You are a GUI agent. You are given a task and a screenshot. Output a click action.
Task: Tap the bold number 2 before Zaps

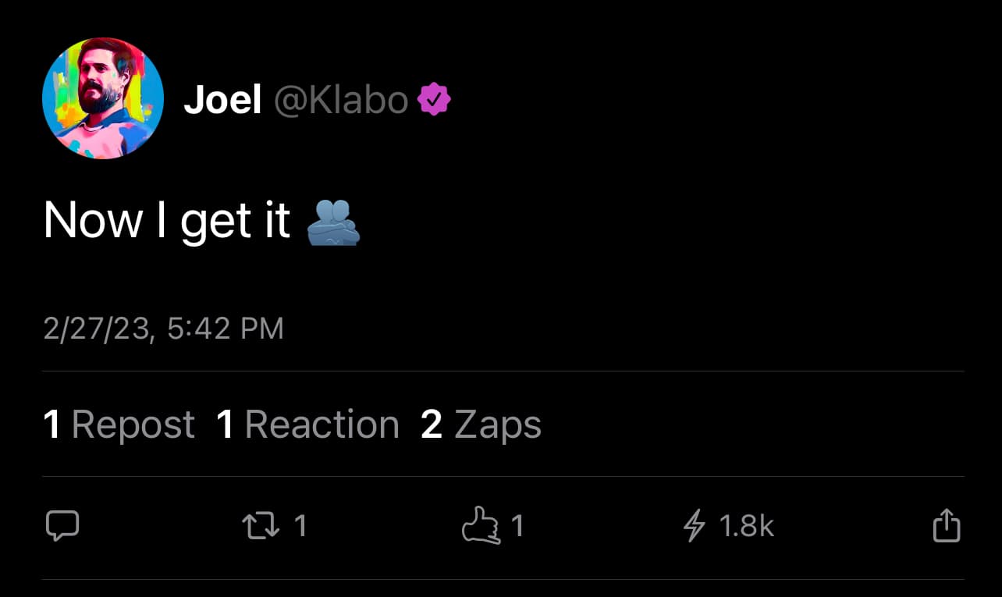pos(432,425)
